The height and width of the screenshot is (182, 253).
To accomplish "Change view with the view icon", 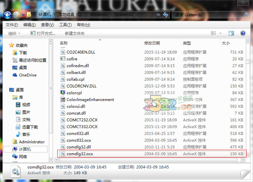I will pos(214,33).
